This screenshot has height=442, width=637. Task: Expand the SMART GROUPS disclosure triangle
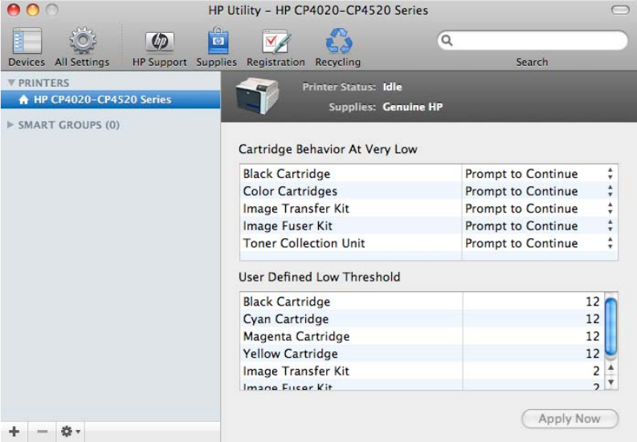11,125
